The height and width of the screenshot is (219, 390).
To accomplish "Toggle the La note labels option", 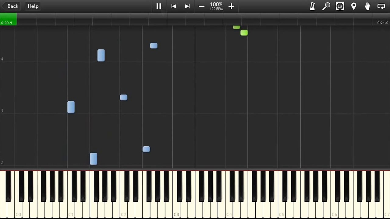I will click(340, 6).
